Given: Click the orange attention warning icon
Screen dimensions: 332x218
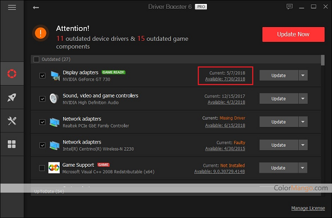Looking at the screenshot, I should coord(40,33).
